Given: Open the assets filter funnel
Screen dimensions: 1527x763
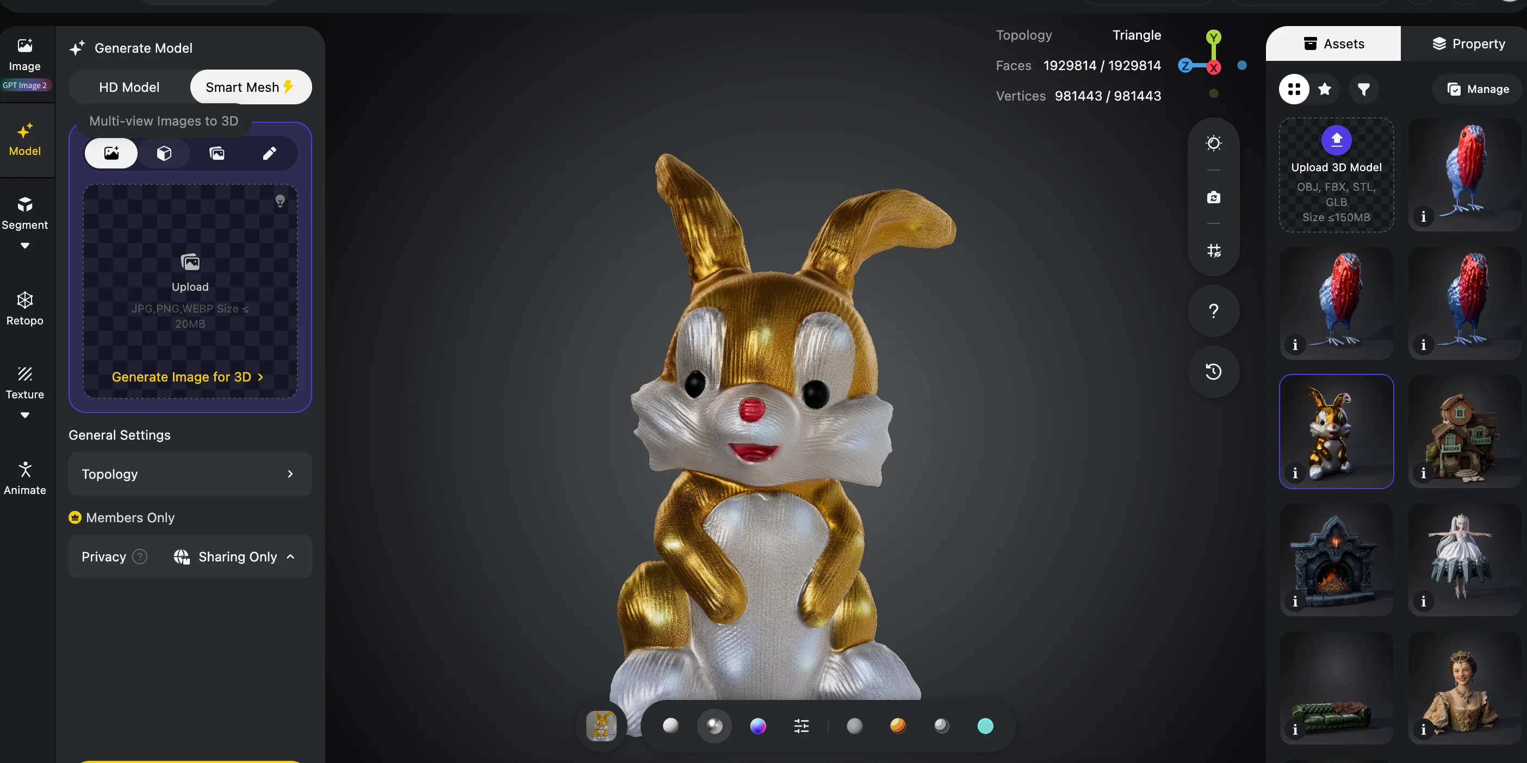Looking at the screenshot, I should (x=1364, y=90).
